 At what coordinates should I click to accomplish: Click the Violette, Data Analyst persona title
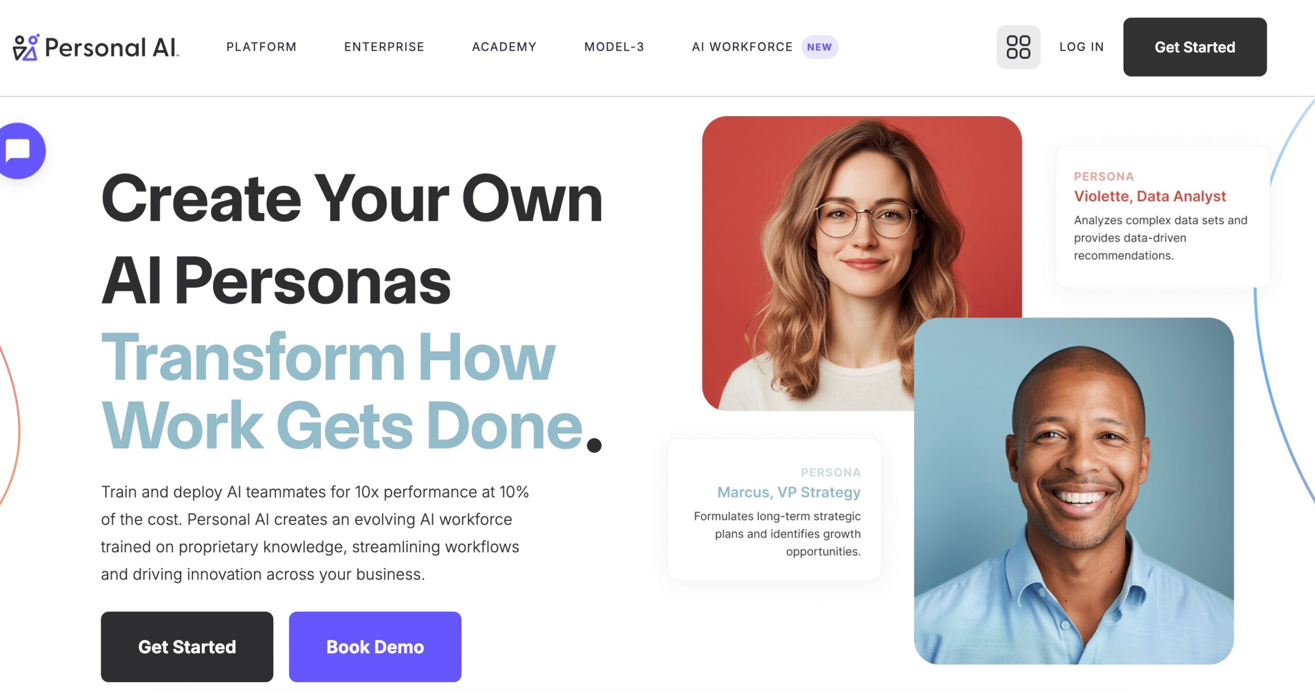[x=1150, y=196]
